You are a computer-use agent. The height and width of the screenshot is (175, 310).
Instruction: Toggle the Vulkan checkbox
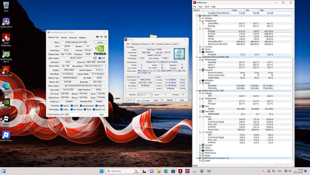pos(61,109)
